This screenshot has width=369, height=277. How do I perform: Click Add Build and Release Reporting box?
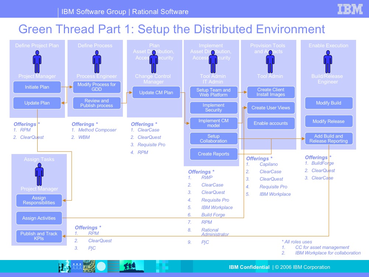[x=329, y=138]
